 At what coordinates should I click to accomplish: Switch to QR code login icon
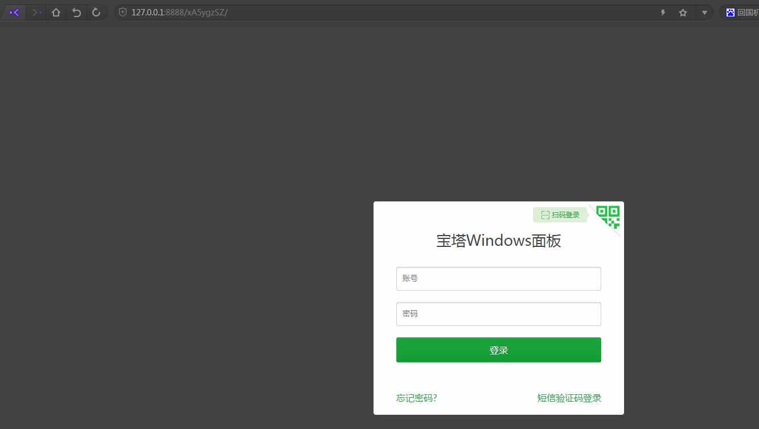(608, 217)
